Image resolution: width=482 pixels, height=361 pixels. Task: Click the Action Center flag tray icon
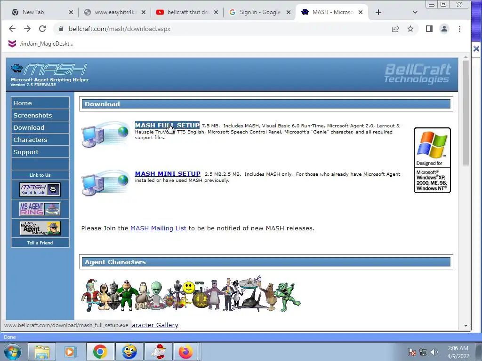(x=412, y=352)
